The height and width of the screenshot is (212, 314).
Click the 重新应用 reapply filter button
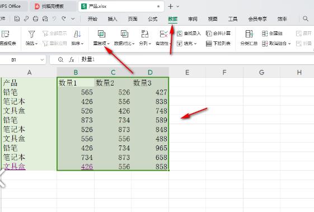(x=54, y=43)
